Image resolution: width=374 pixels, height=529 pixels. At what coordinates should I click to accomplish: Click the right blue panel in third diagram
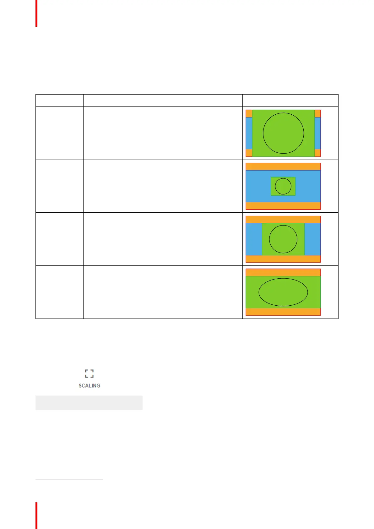tap(312, 239)
